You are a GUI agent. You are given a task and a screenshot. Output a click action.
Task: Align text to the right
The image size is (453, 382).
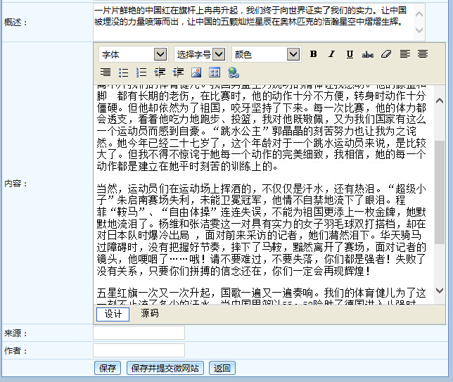[106, 72]
